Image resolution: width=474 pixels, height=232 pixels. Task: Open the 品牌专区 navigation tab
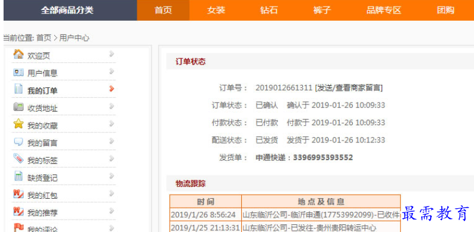384,10
